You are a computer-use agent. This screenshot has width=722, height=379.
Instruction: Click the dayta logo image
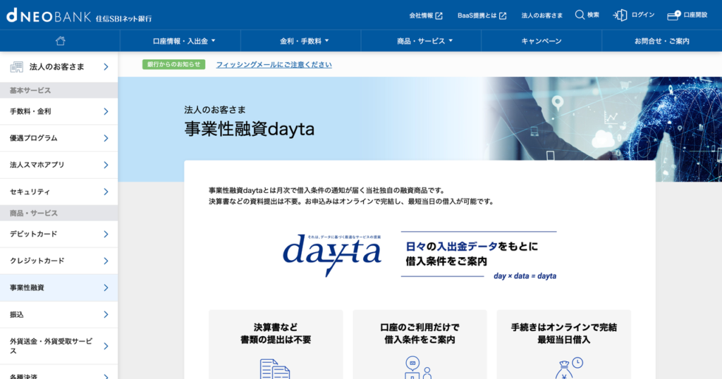click(332, 255)
